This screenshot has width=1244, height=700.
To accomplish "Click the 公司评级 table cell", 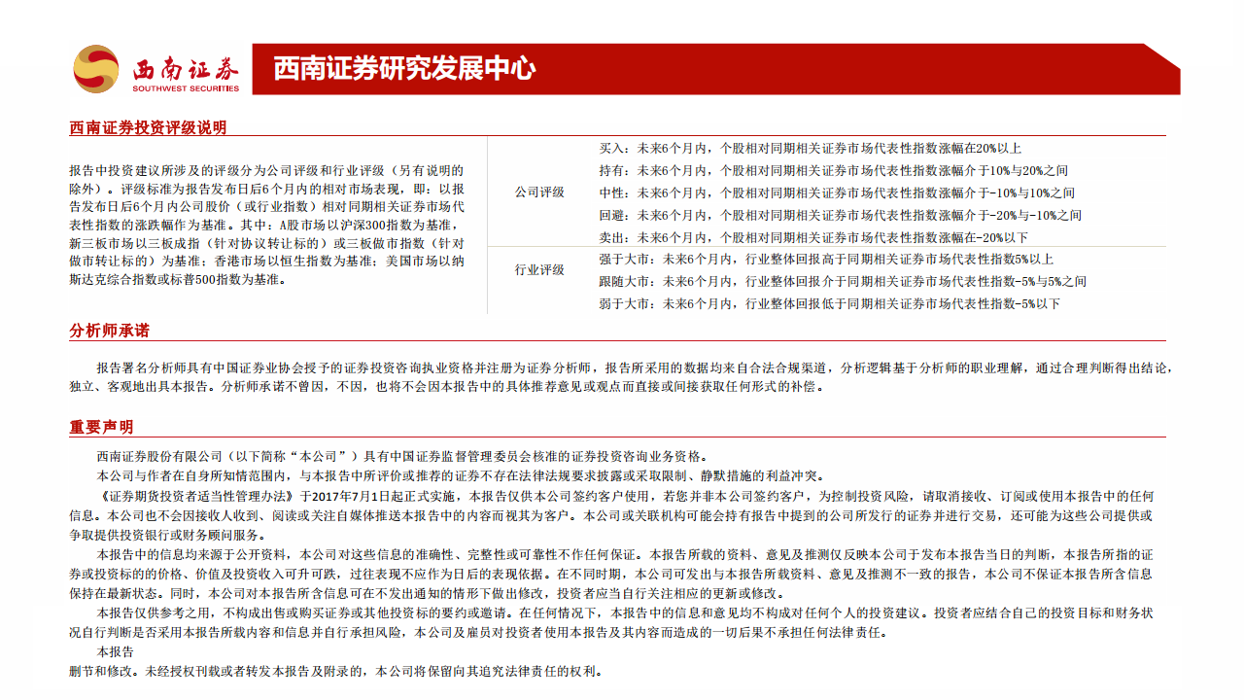I will tap(539, 192).
